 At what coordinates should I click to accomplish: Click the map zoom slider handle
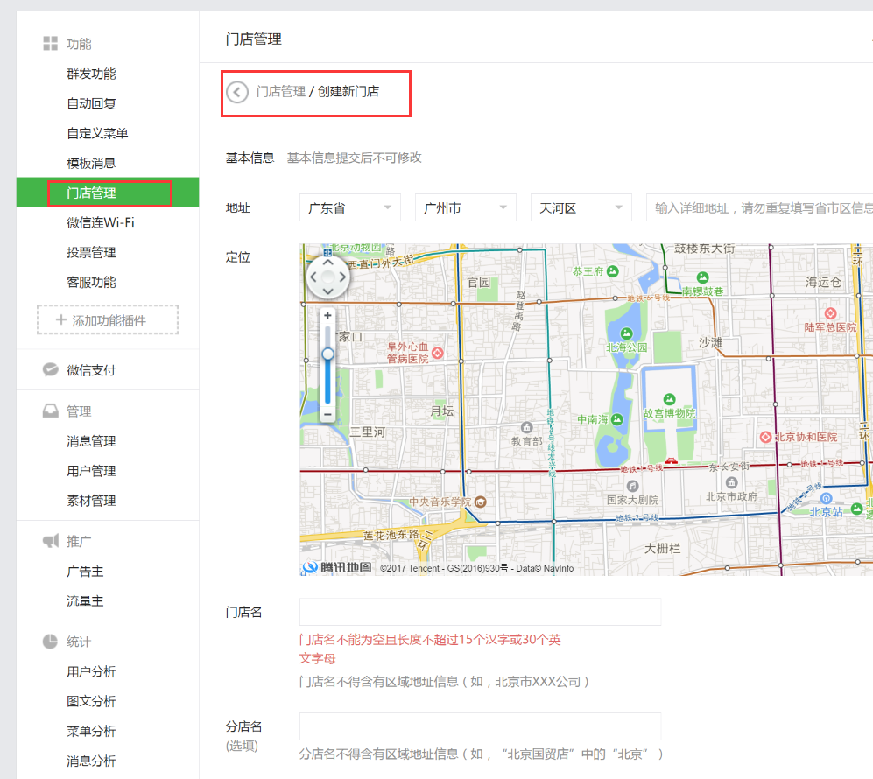click(327, 354)
